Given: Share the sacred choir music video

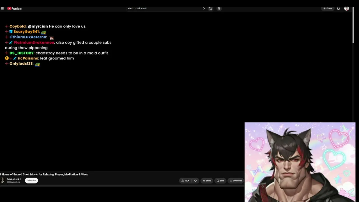Looking at the screenshot, I should [207, 181].
